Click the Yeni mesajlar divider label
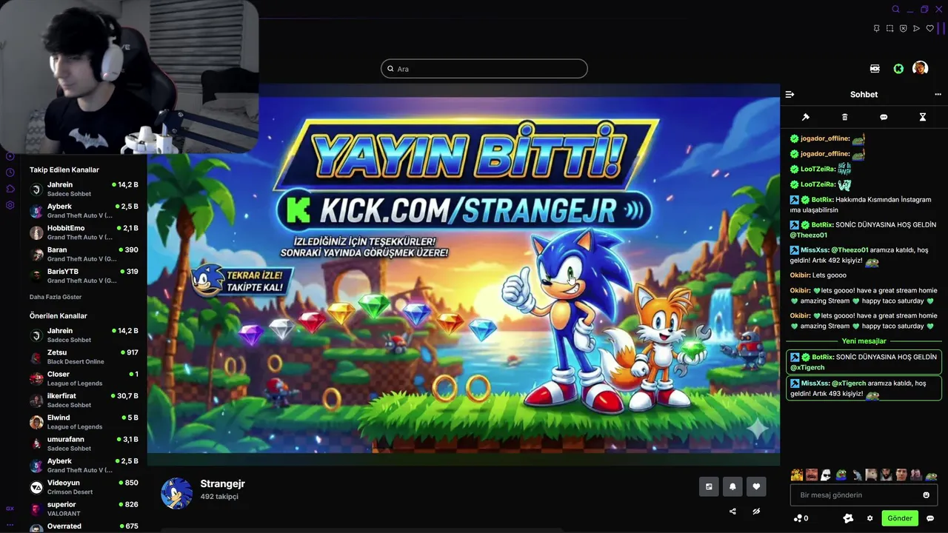Screen dimensions: 948x533 (864, 341)
